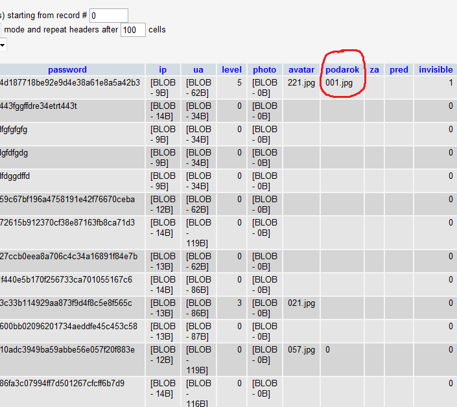The image size is (457, 407).
Task: Click the 057.jpg avatar value
Action: click(x=301, y=350)
